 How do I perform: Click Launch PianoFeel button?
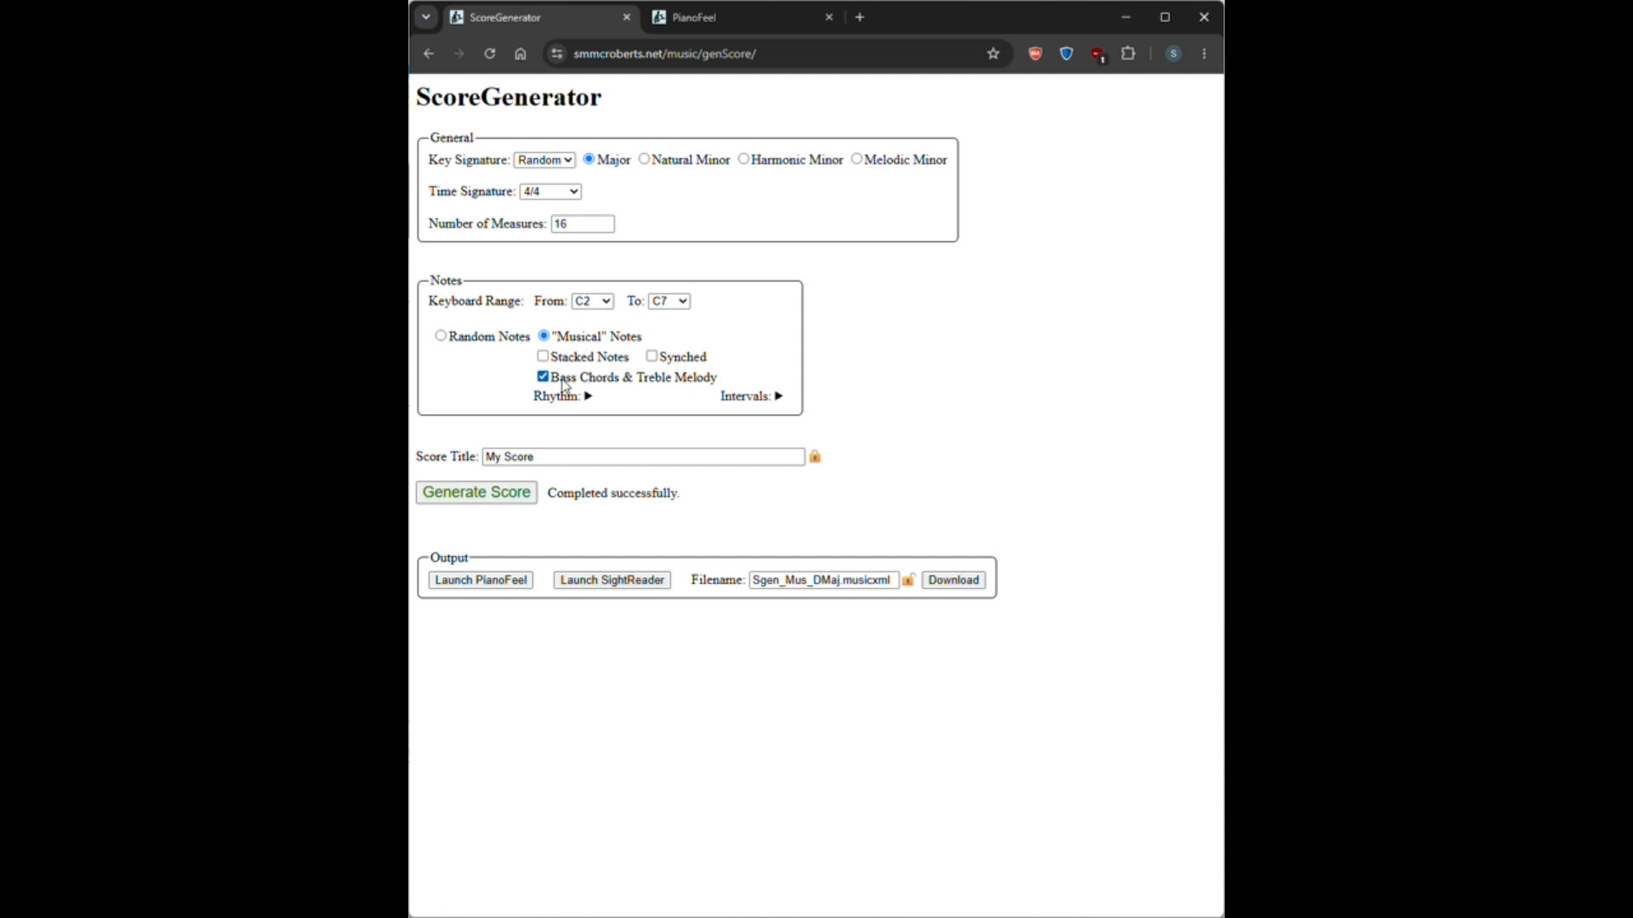pyautogui.click(x=481, y=580)
